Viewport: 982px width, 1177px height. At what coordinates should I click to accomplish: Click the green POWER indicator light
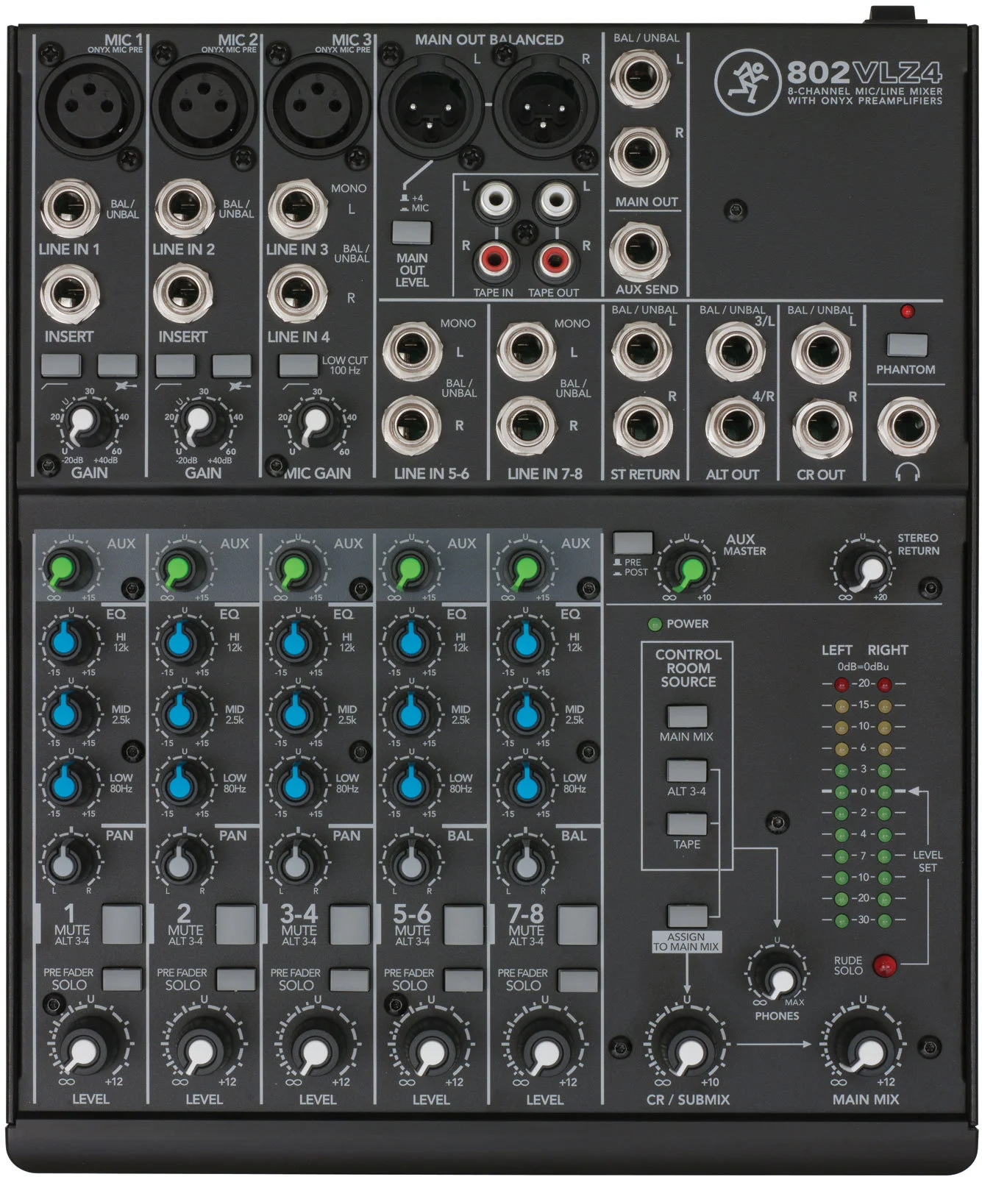point(654,625)
